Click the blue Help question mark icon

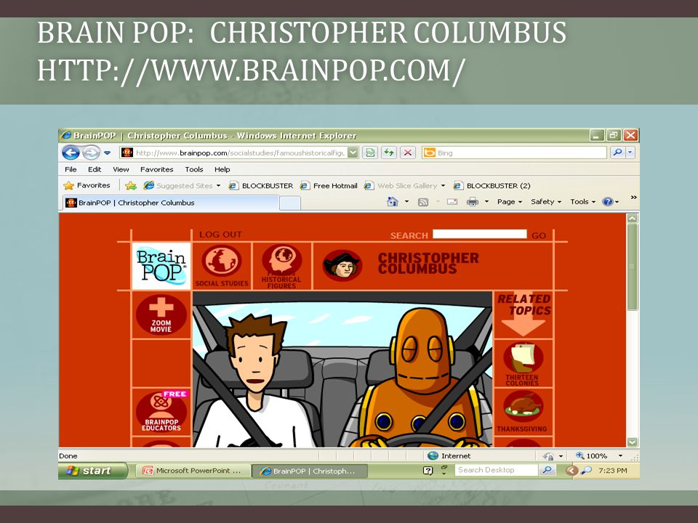(608, 202)
